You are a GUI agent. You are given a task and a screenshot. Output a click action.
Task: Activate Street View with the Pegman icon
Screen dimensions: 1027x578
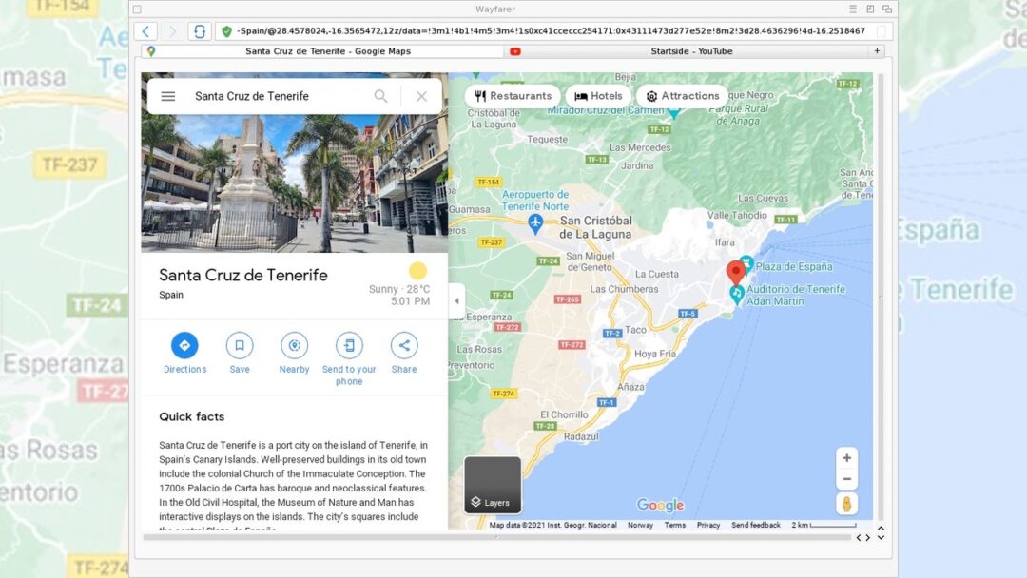pos(846,504)
